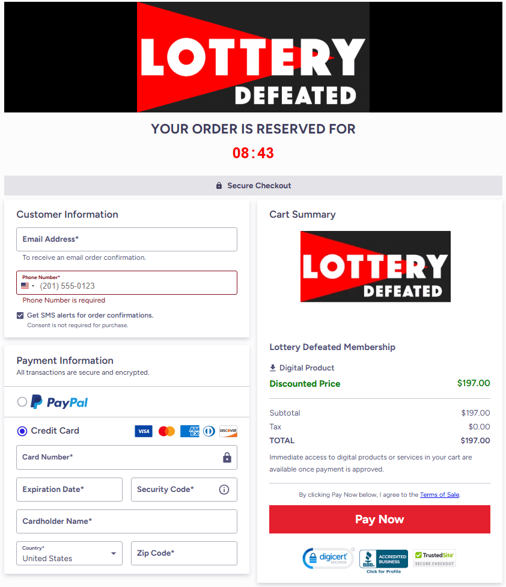This screenshot has width=506, height=587.
Task: Click inside the Email Address field
Action: tap(126, 239)
